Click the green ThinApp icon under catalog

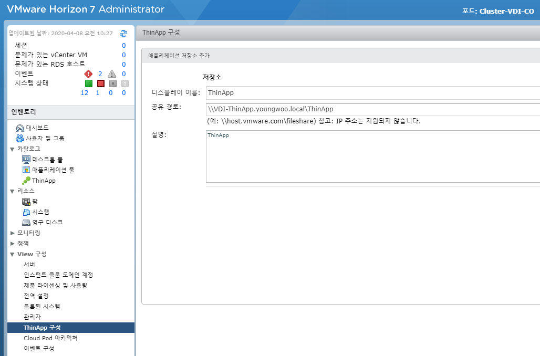click(26, 181)
